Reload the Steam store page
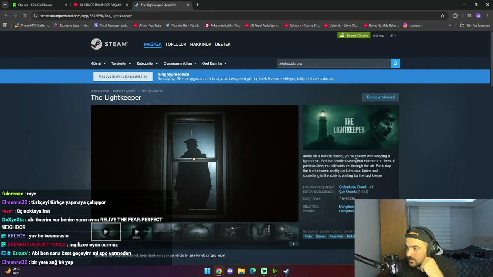 tap(24, 16)
